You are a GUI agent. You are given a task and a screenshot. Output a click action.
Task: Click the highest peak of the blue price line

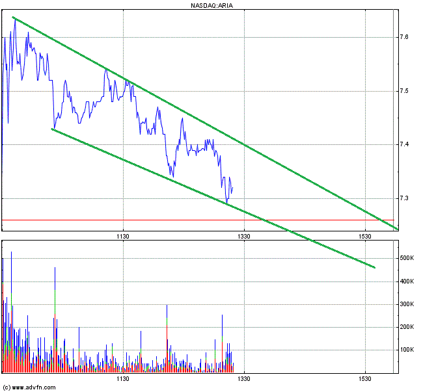14,18
